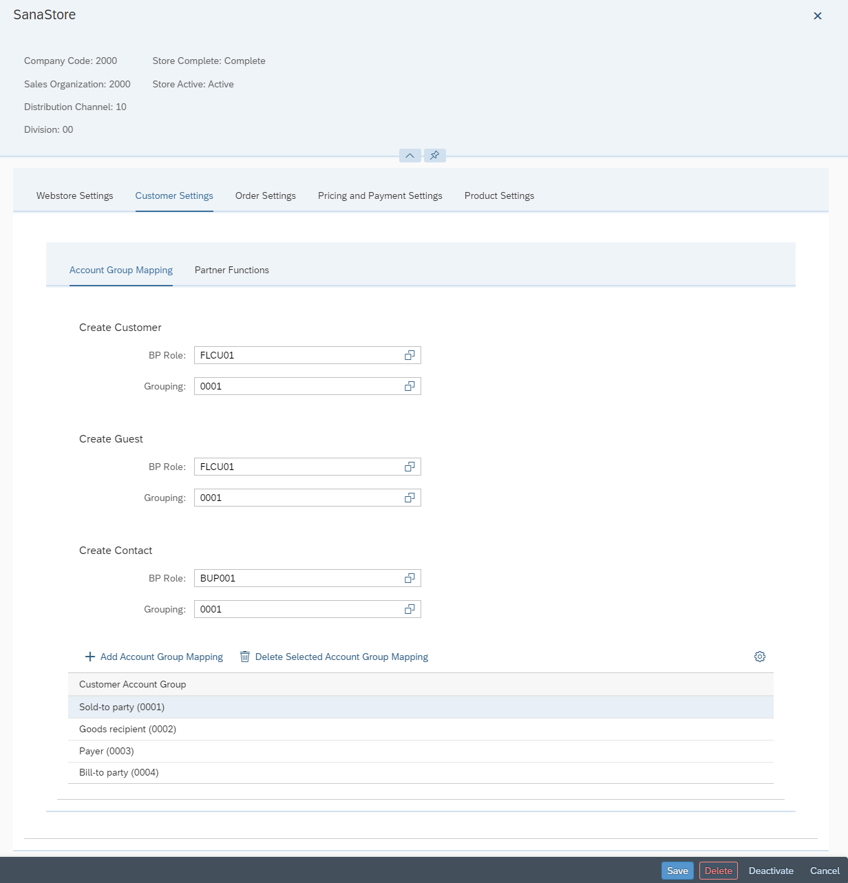This screenshot has height=883, width=848.
Task: Open table settings gear icon
Action: (x=760, y=657)
